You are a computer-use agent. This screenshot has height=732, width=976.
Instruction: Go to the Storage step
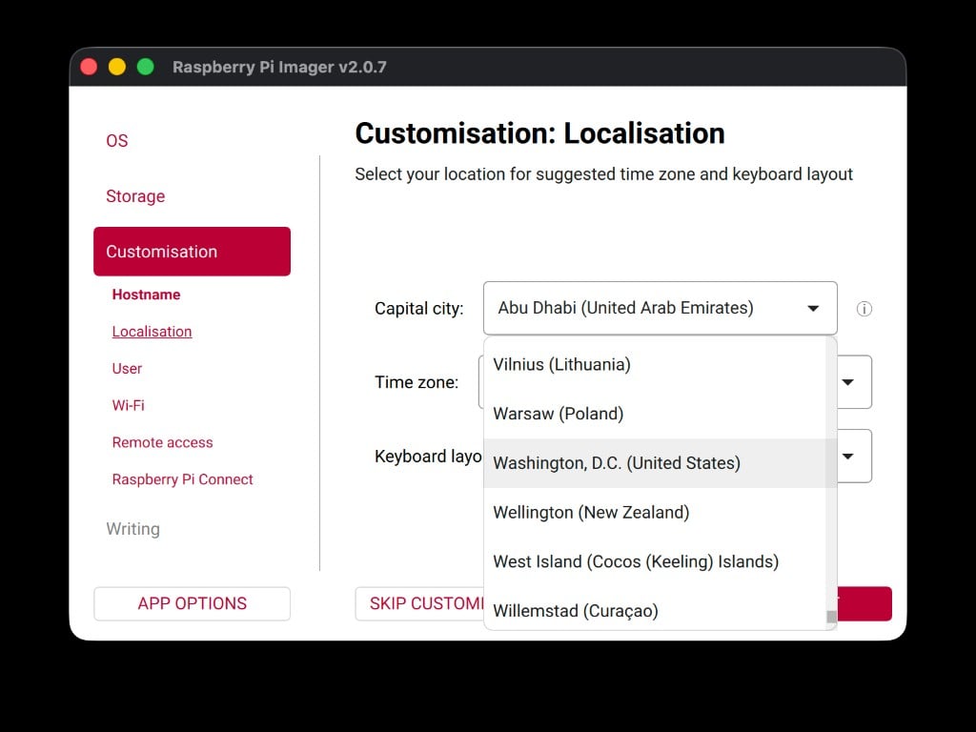tap(135, 196)
